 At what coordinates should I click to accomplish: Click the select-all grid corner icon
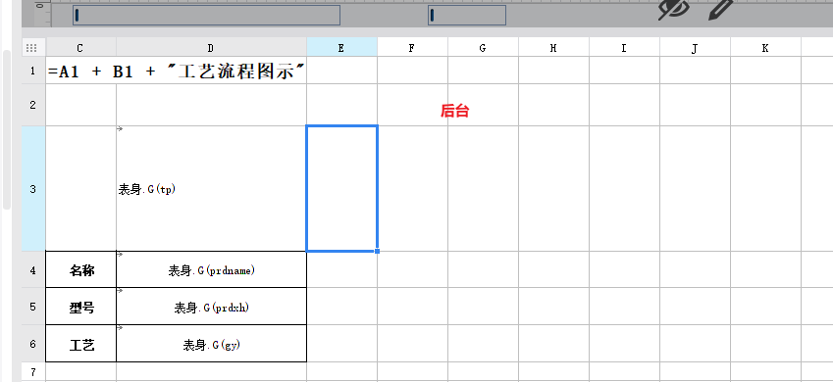[31, 48]
